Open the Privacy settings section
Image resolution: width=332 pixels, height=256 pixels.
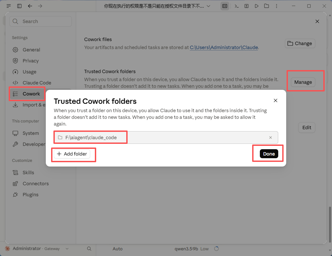pos(30,61)
